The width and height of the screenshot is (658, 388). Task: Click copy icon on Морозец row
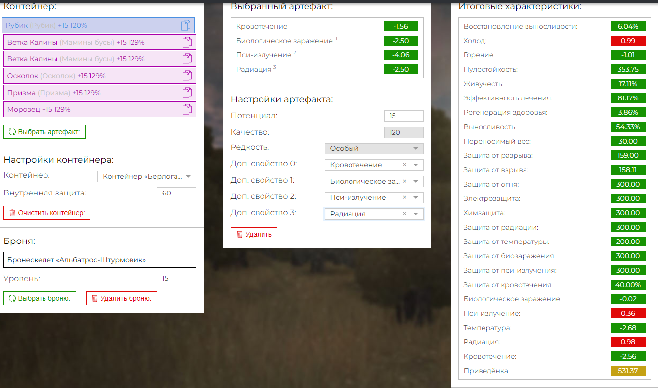pos(187,109)
